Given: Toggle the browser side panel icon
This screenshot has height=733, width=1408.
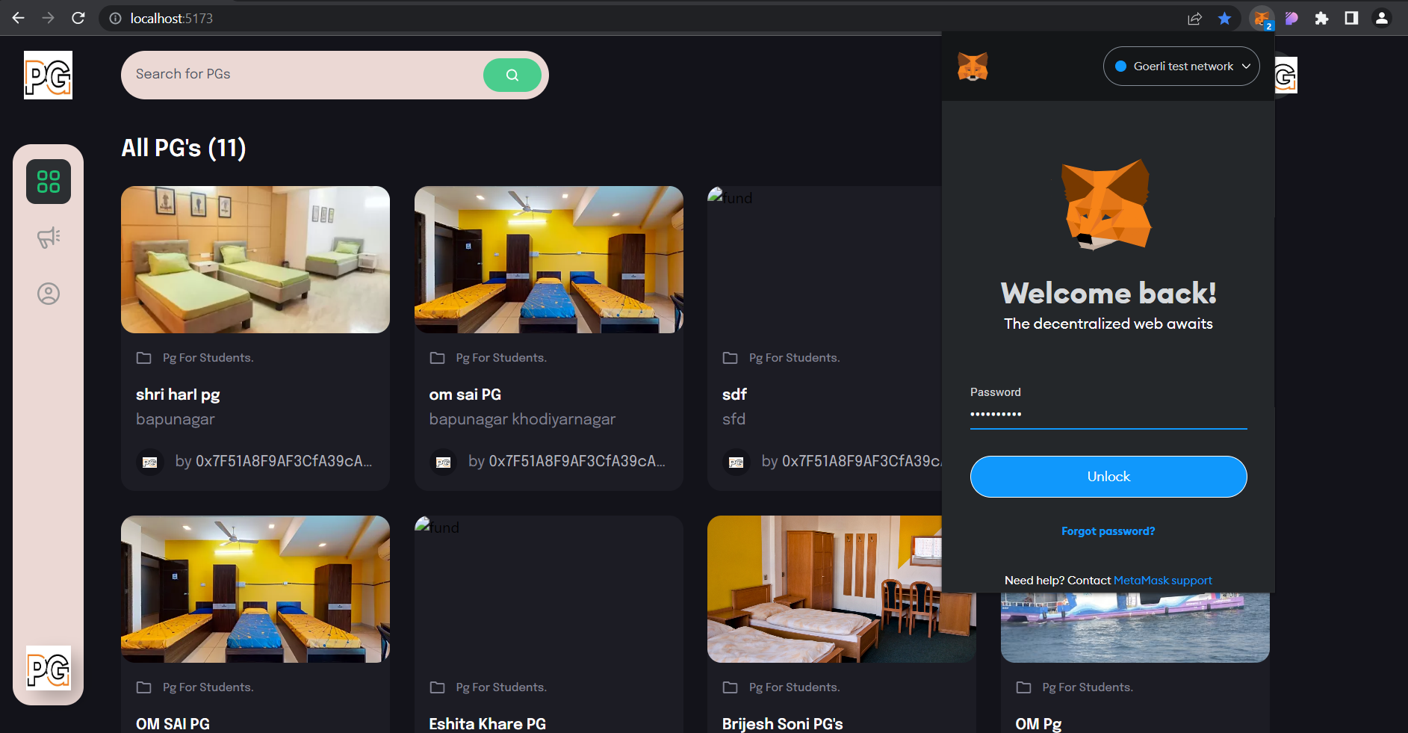Looking at the screenshot, I should (x=1352, y=18).
